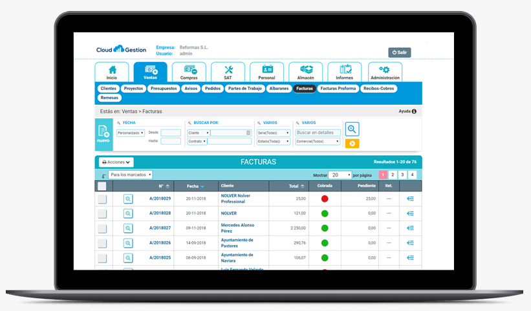Click the Buscar en detalles input field
This screenshot has width=531, height=311.
[x=317, y=133]
